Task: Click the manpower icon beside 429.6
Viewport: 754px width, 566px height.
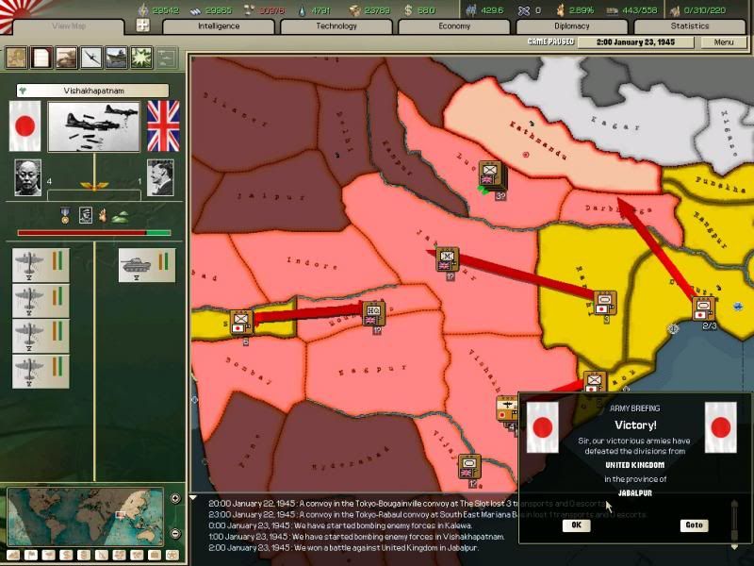Action: pos(471,10)
